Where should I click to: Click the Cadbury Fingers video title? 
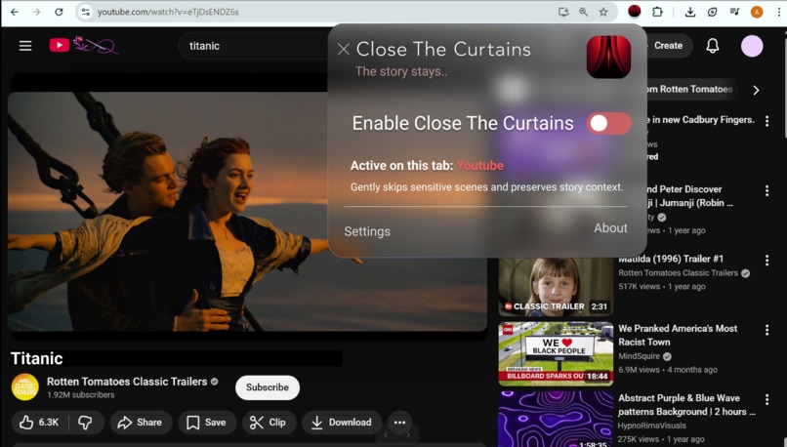coord(701,120)
